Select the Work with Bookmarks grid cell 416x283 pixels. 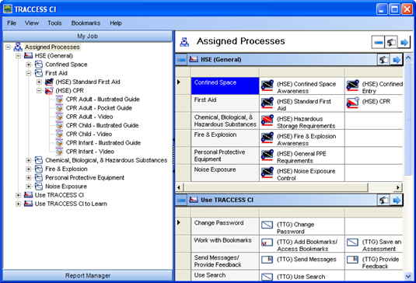[225, 243]
